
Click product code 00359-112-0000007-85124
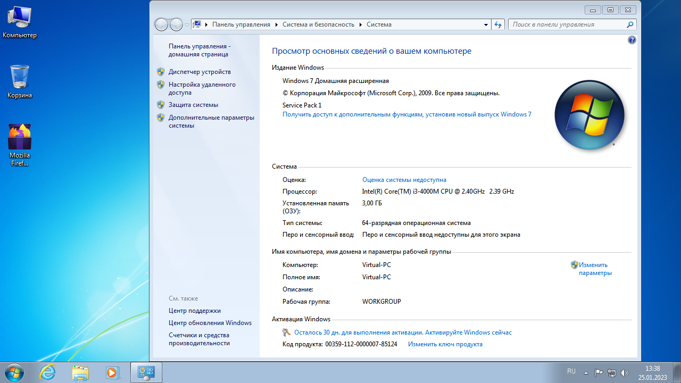tap(361, 344)
